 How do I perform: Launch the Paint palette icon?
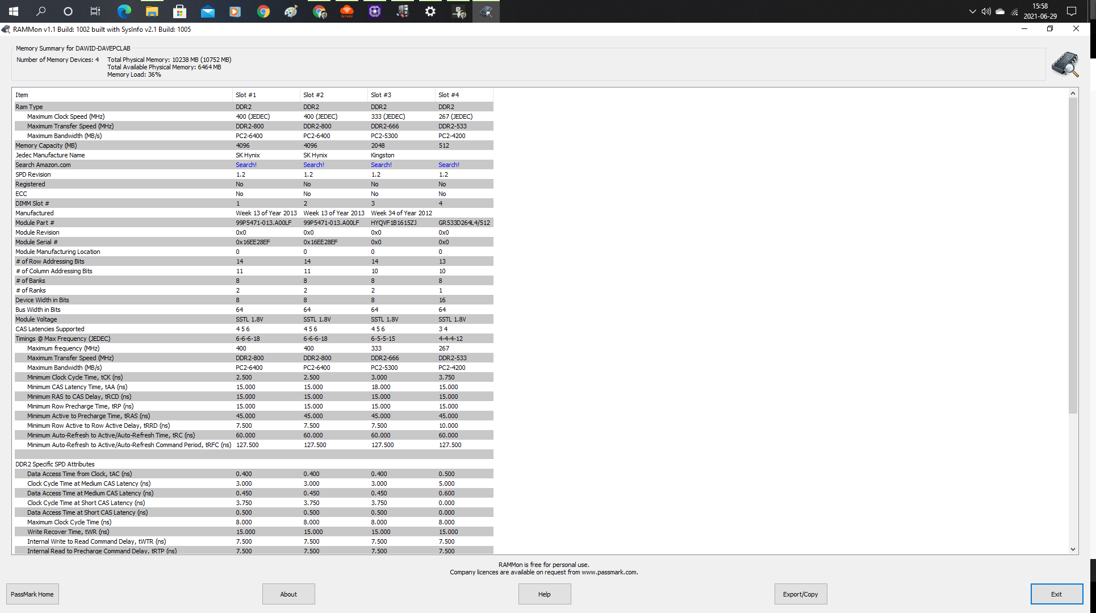(x=291, y=11)
